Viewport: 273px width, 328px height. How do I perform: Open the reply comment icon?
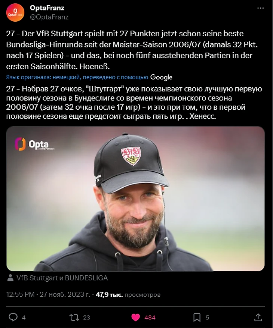(13, 317)
